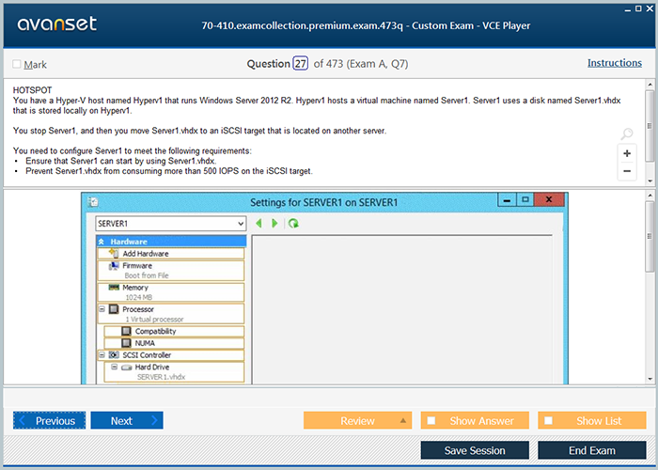This screenshot has height=470, width=658.
Task: Click the magnifier icon in question pane
Action: click(627, 133)
